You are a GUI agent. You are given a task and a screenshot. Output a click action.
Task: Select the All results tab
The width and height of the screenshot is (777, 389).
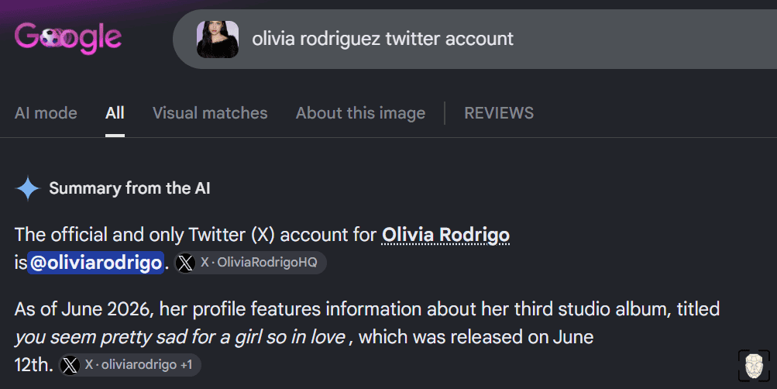(x=115, y=113)
